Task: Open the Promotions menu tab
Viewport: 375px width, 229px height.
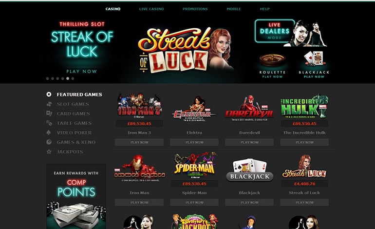Action: 195,9
